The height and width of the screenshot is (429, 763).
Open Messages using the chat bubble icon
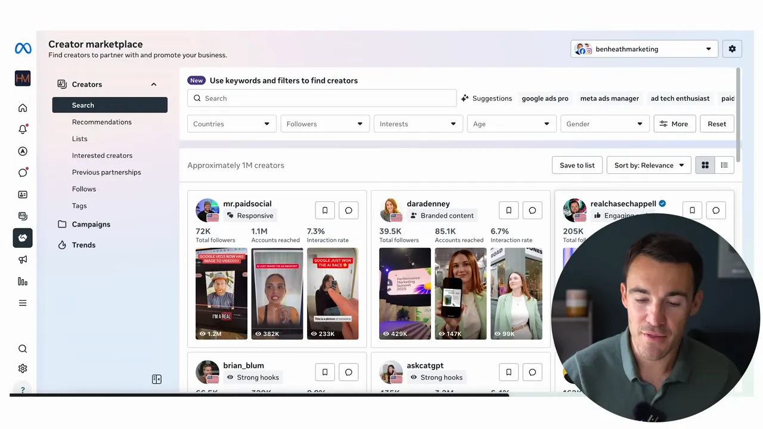(x=23, y=172)
